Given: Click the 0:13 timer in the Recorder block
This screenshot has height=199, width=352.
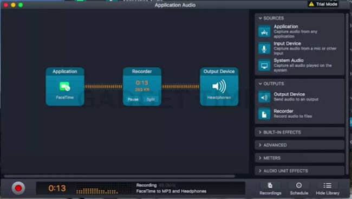Looking at the screenshot, I should [142, 83].
